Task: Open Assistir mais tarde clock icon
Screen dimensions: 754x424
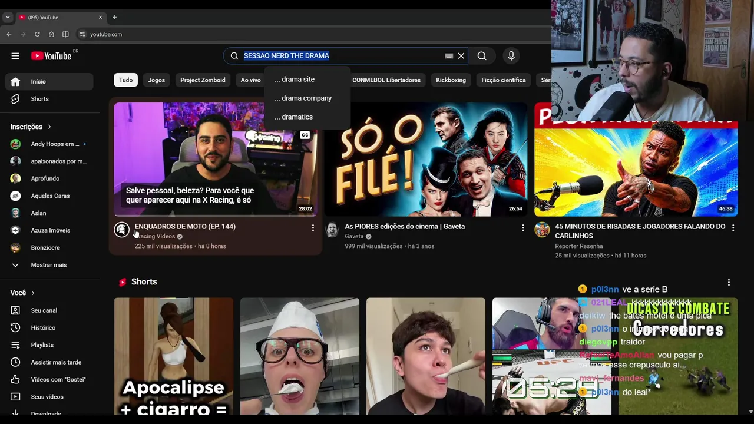Action: (15, 362)
